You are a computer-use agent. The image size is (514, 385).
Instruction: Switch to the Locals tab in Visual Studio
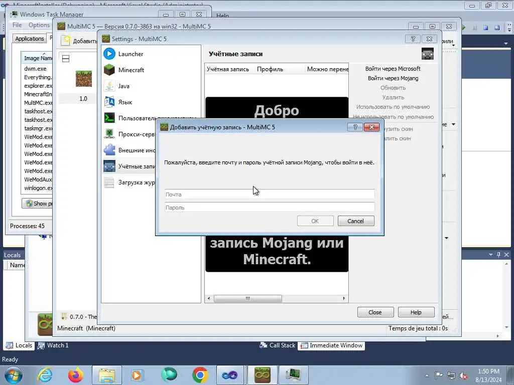tap(20, 345)
